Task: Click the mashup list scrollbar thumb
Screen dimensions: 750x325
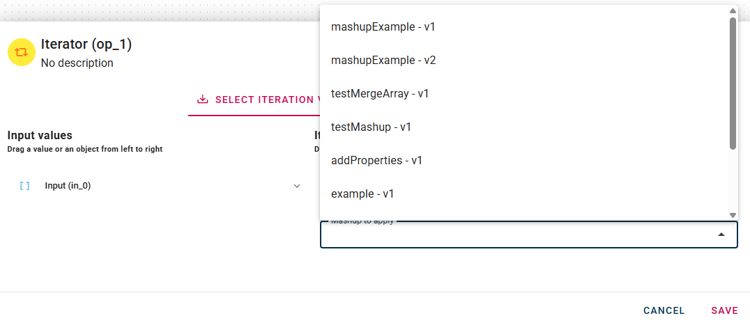Action: [x=733, y=84]
